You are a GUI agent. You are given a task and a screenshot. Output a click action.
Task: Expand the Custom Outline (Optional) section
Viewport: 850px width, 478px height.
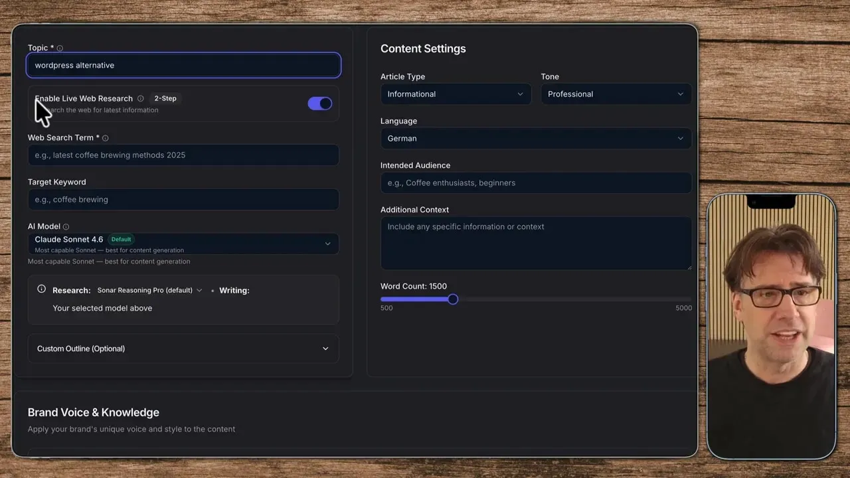(x=183, y=349)
